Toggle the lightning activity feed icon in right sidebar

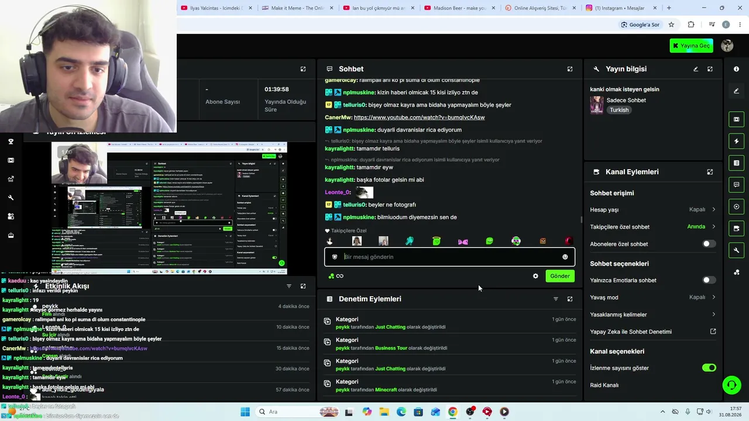(x=736, y=141)
